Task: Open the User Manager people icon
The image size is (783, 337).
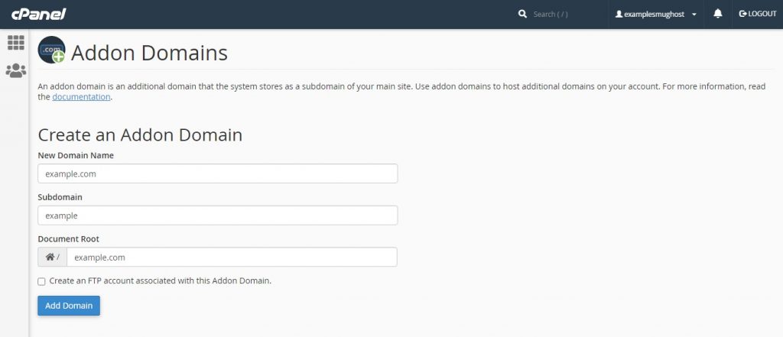Action: click(15, 70)
